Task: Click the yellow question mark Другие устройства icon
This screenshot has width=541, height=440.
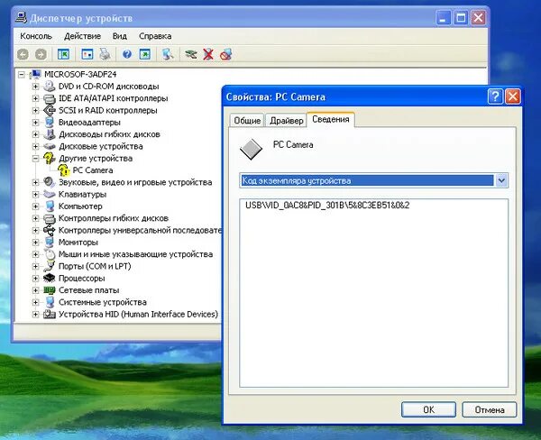Action: [49, 158]
